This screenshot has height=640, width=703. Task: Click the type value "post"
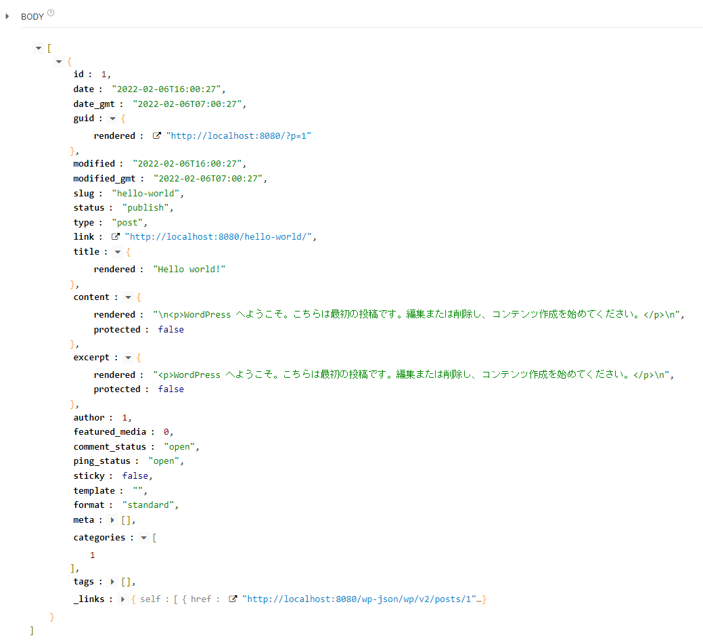click(127, 223)
